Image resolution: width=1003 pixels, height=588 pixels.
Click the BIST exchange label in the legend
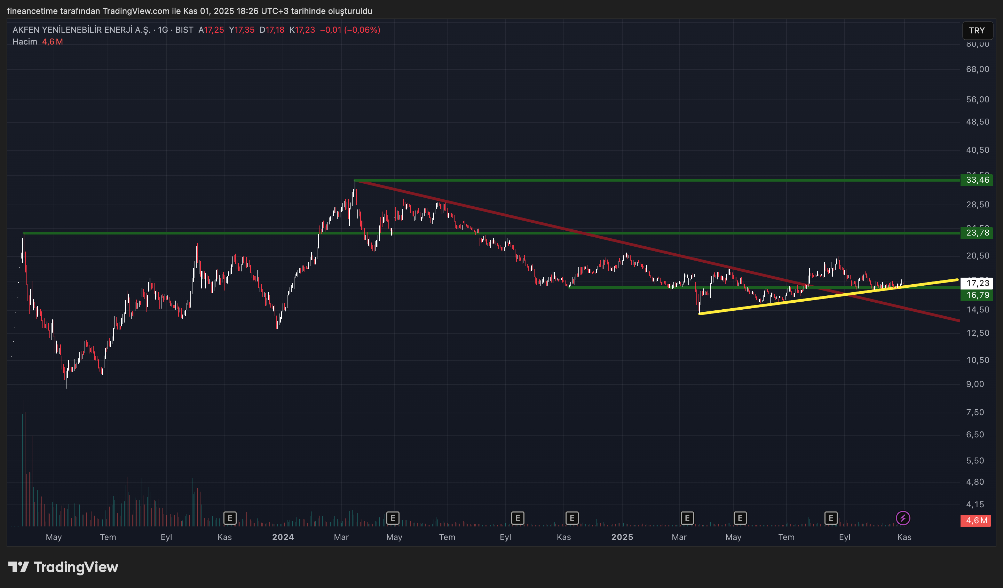click(x=185, y=30)
